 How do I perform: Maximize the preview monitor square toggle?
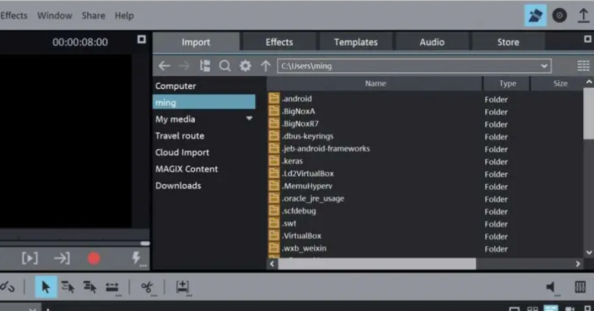(x=141, y=39)
